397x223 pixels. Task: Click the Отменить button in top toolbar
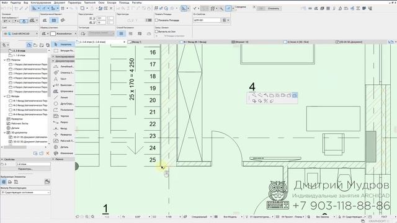(x=273, y=8)
